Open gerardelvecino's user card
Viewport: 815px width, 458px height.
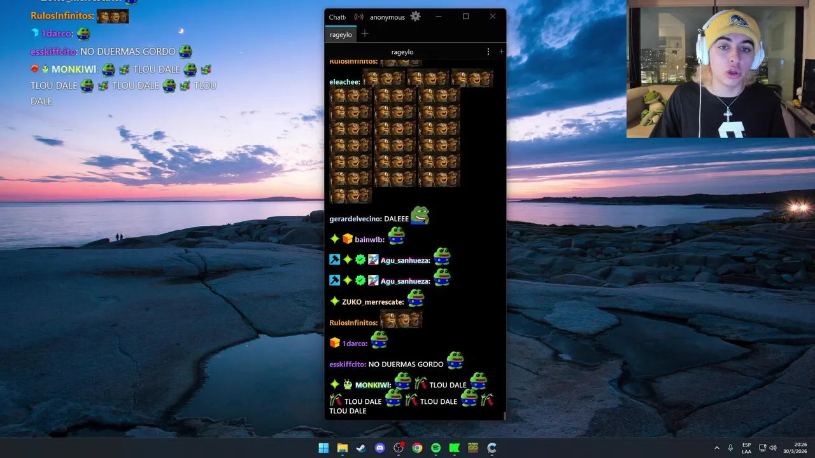355,219
